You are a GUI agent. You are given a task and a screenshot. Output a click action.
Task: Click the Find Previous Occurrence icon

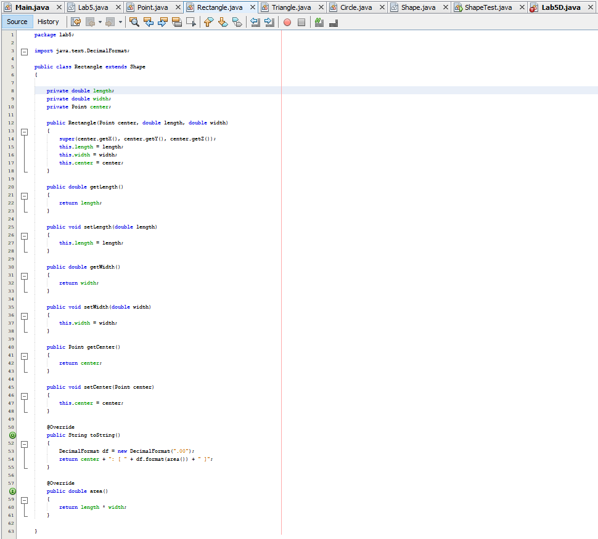coord(149,22)
